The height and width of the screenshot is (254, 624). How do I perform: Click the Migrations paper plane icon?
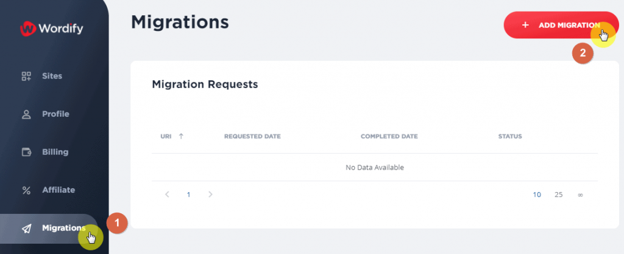point(26,228)
